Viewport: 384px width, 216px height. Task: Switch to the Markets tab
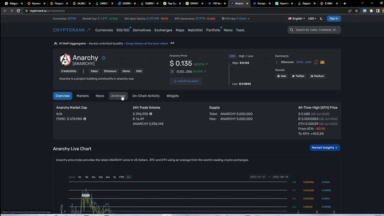click(x=83, y=96)
